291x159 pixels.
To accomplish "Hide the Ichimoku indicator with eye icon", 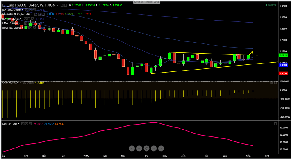I will [x=36, y=14].
